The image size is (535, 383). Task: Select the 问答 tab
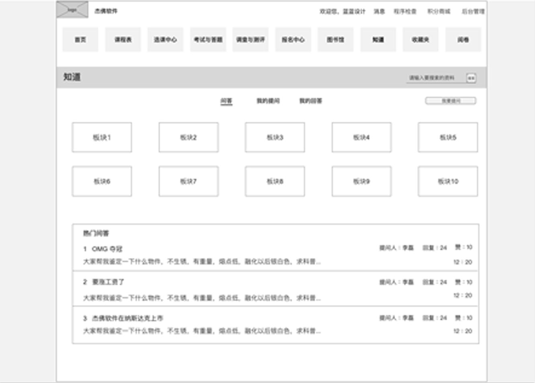[x=226, y=101]
